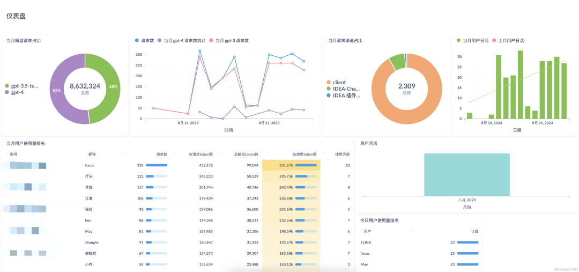Select the highest blue 请求数 data point

click(x=200, y=50)
